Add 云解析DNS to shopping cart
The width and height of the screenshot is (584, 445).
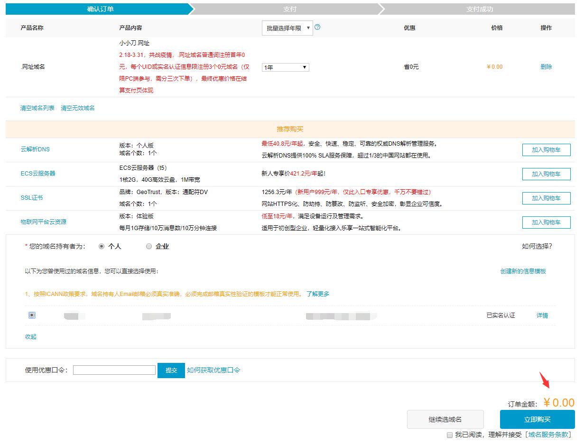click(x=546, y=150)
